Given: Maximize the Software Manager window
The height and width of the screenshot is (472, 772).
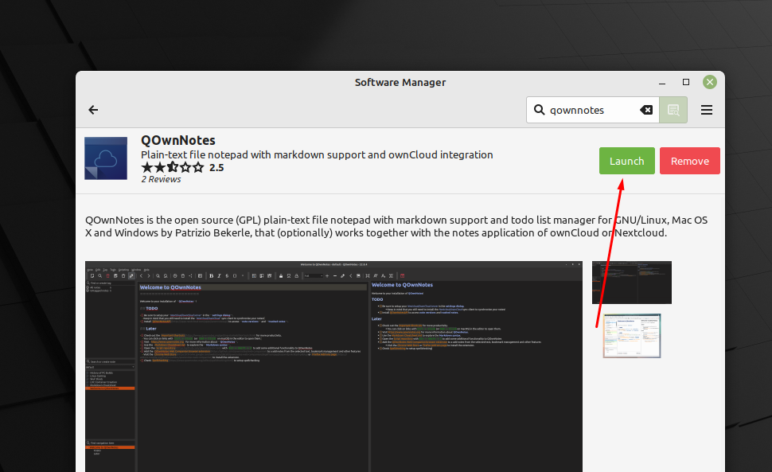Looking at the screenshot, I should tap(686, 82).
